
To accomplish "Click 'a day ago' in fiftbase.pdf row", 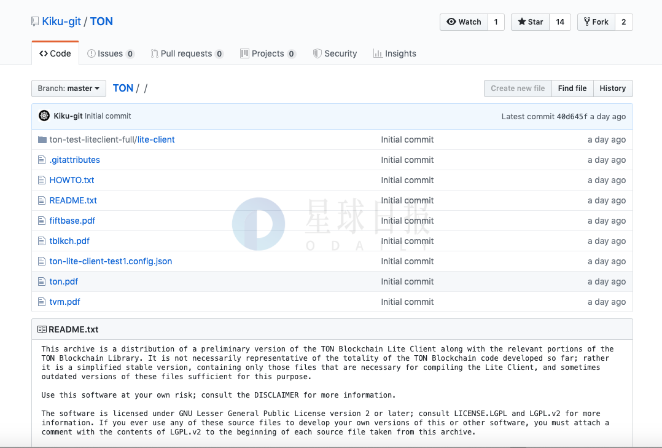I will [607, 221].
